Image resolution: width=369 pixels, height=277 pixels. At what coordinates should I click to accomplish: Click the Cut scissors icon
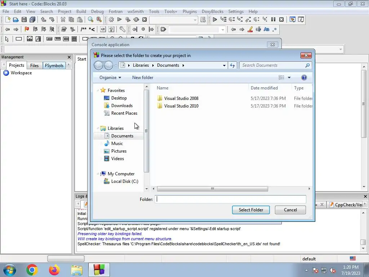[63, 19]
